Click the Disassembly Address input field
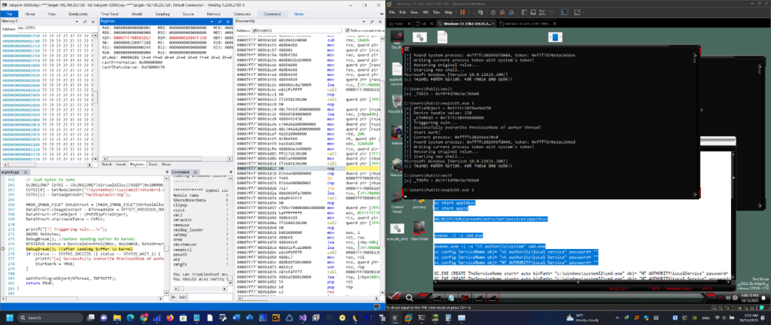This screenshot has width=771, height=325. coord(295,30)
